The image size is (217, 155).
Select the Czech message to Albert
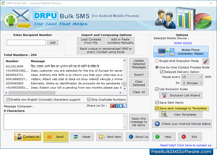pos(77,79)
